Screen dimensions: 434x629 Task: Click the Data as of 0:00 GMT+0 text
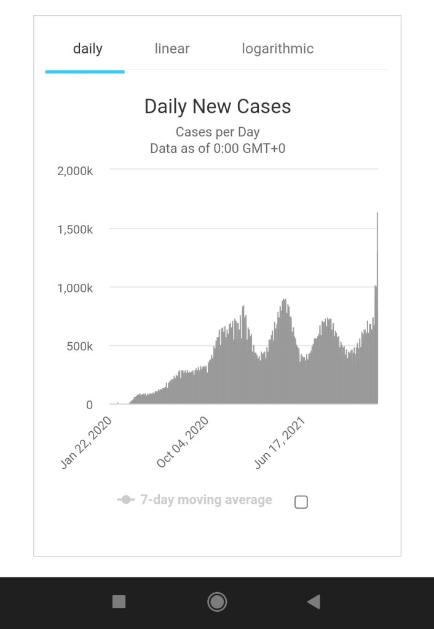[218, 149]
